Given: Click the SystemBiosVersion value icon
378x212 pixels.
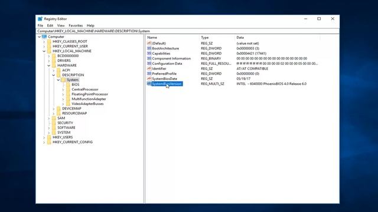Looking at the screenshot, I should (149, 84).
